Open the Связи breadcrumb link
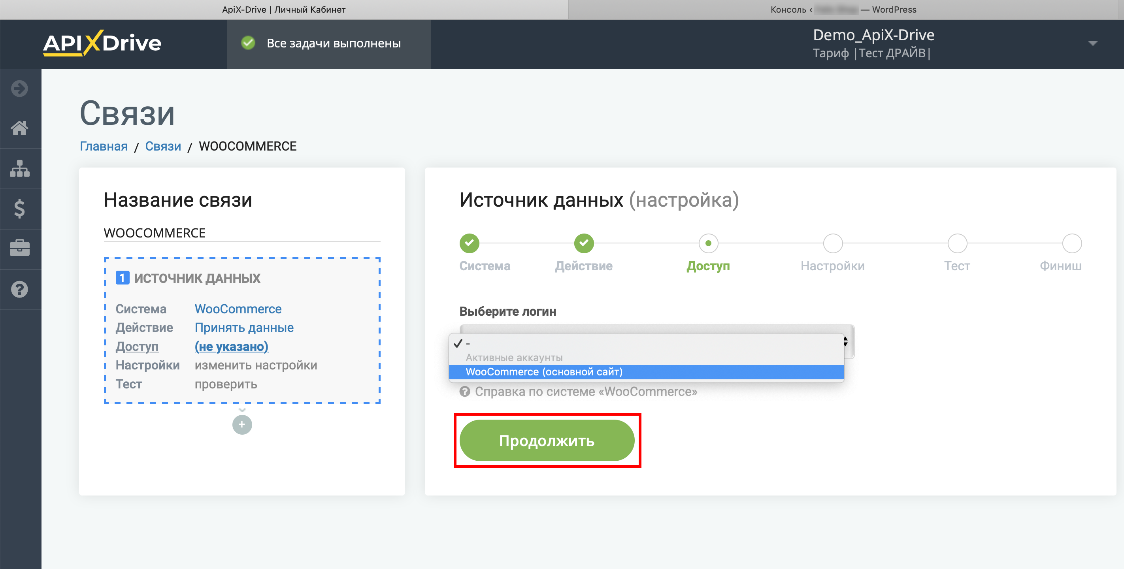 pos(163,146)
